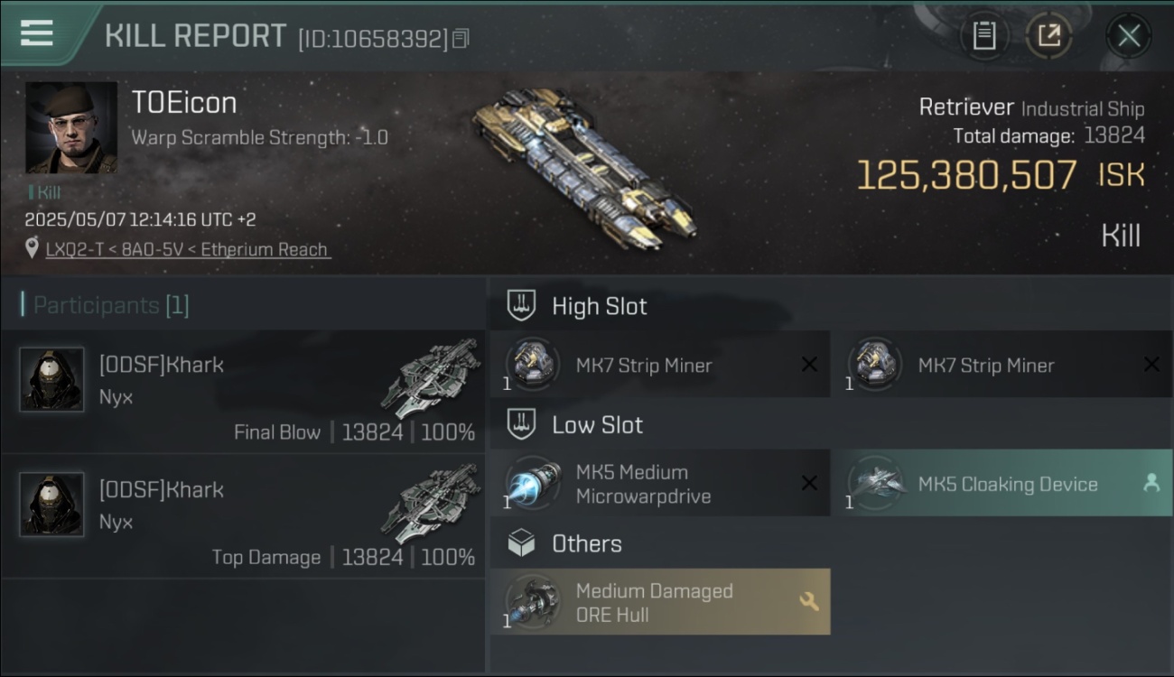Click the Medium Damaged ORE Hull icon
Screen dimensions: 1174x677
click(532, 601)
